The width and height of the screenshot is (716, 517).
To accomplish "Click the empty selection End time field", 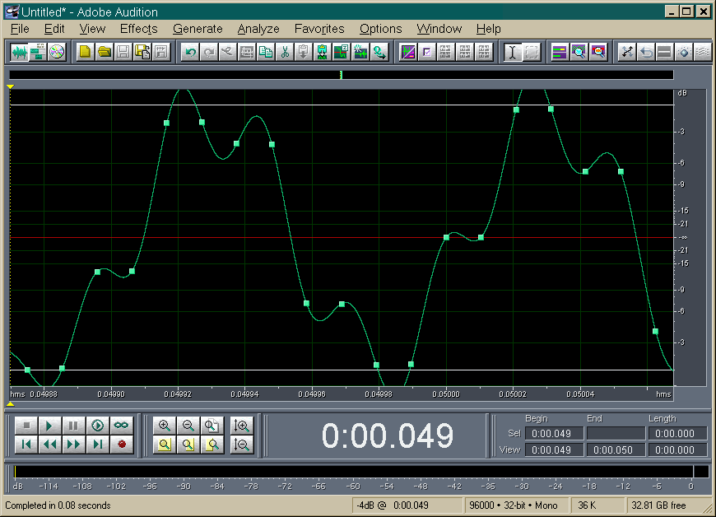I will click(x=616, y=433).
